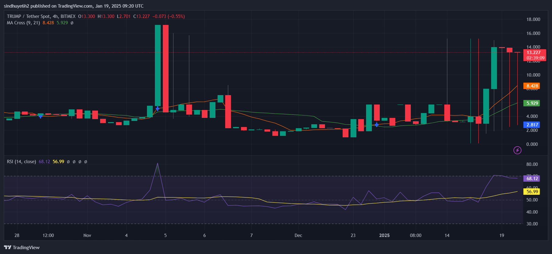This screenshot has width=552, height=254.
Task: Click the 68.12 value in RSI legend
Action: point(44,162)
